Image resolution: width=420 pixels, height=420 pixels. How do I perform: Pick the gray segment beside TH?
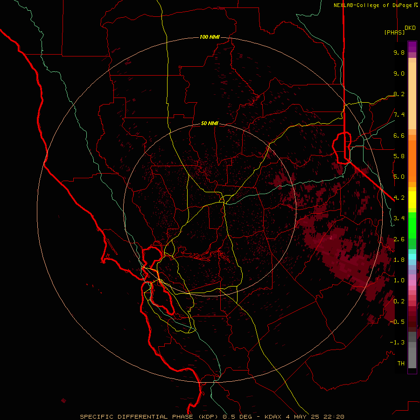[412, 357]
